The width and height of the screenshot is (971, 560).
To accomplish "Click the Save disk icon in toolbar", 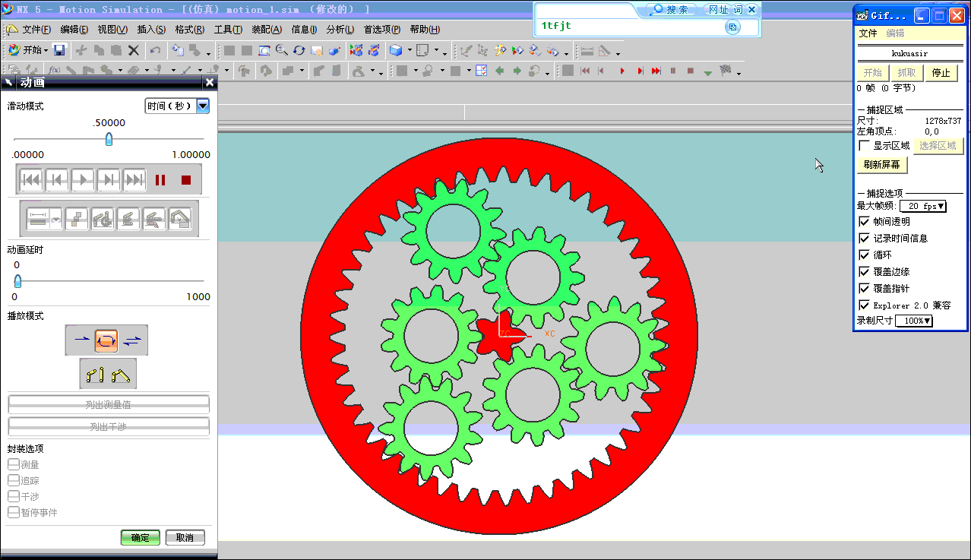I will point(59,51).
